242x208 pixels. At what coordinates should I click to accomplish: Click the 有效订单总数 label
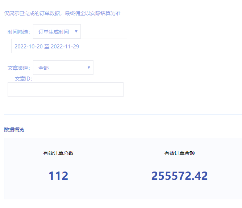58,153
